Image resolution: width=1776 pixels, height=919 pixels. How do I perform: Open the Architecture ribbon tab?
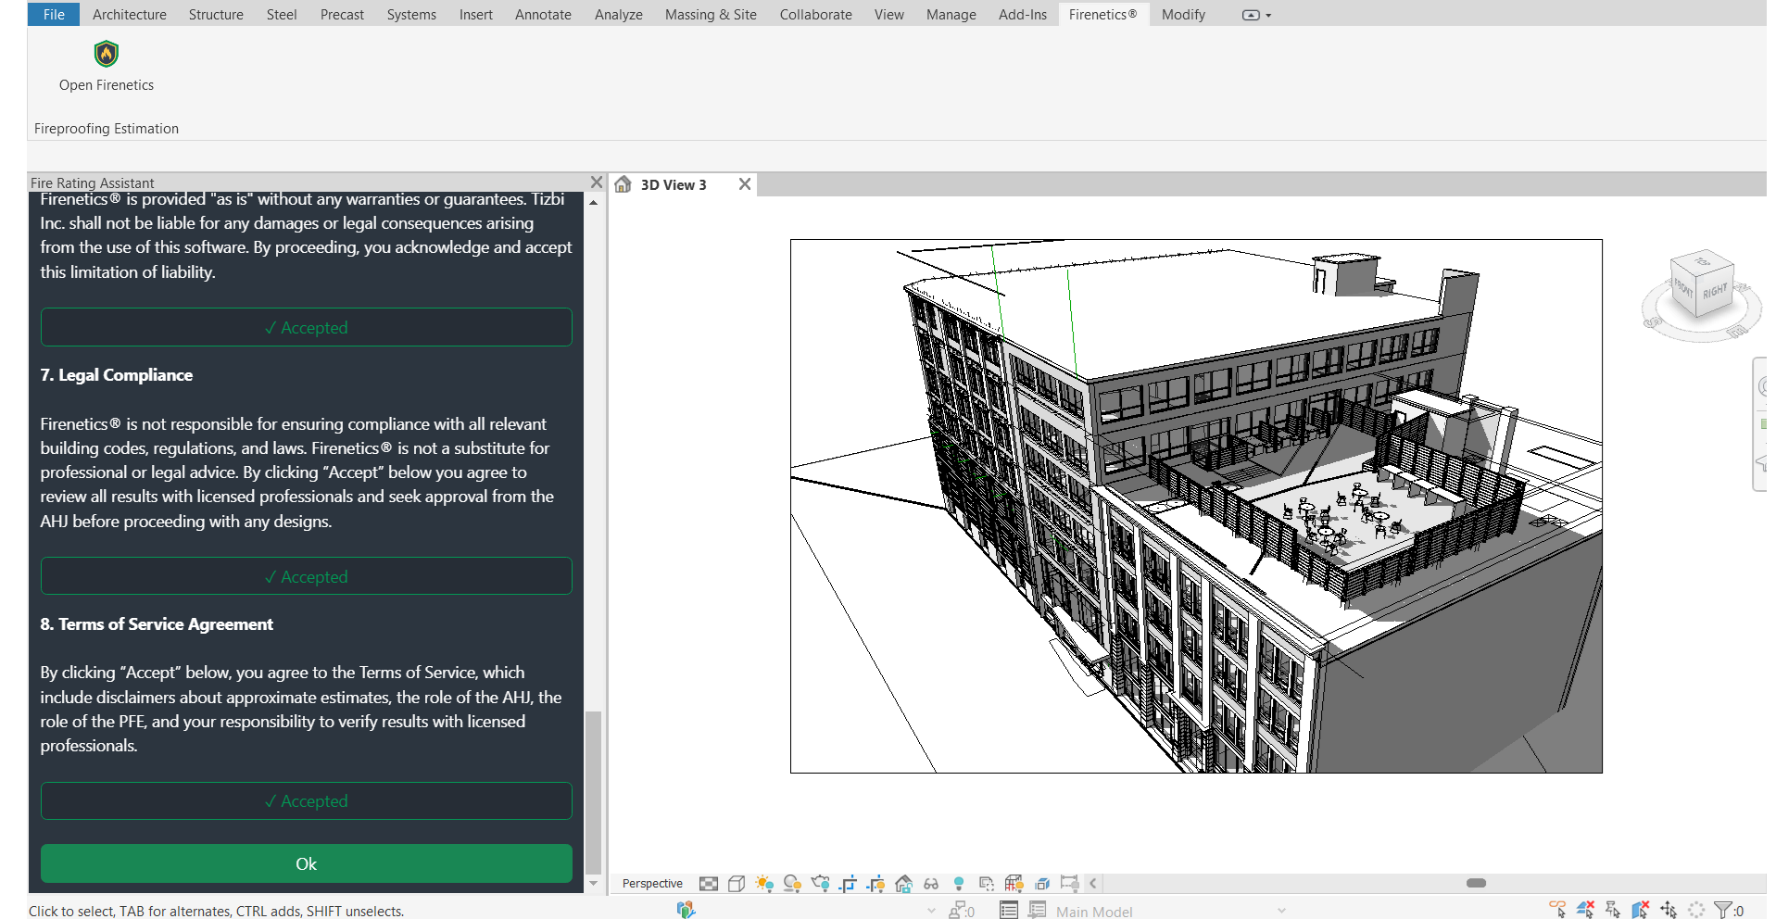pyautogui.click(x=130, y=15)
